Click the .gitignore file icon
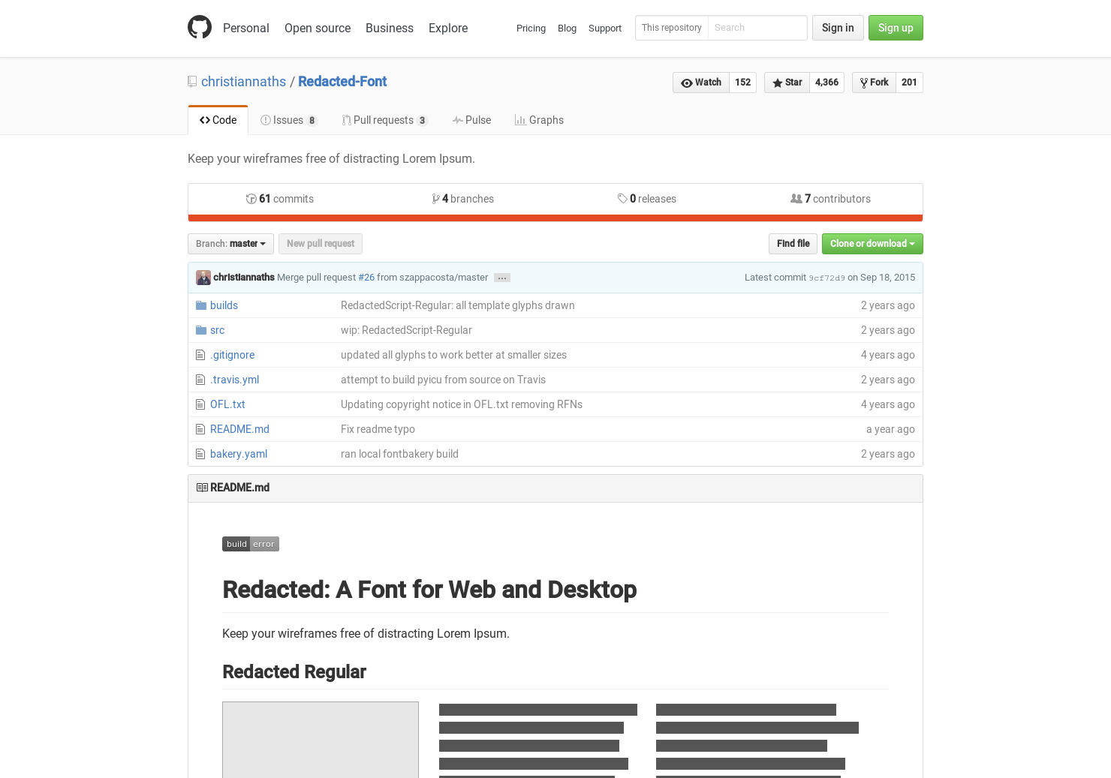This screenshot has width=1111, height=778. point(200,355)
